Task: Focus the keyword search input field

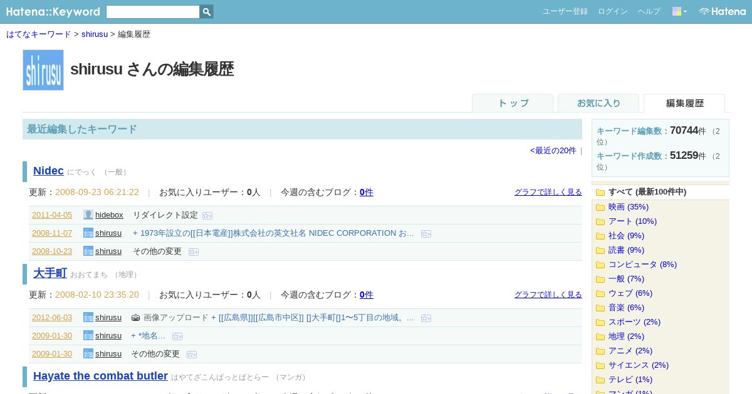Action: tap(153, 12)
